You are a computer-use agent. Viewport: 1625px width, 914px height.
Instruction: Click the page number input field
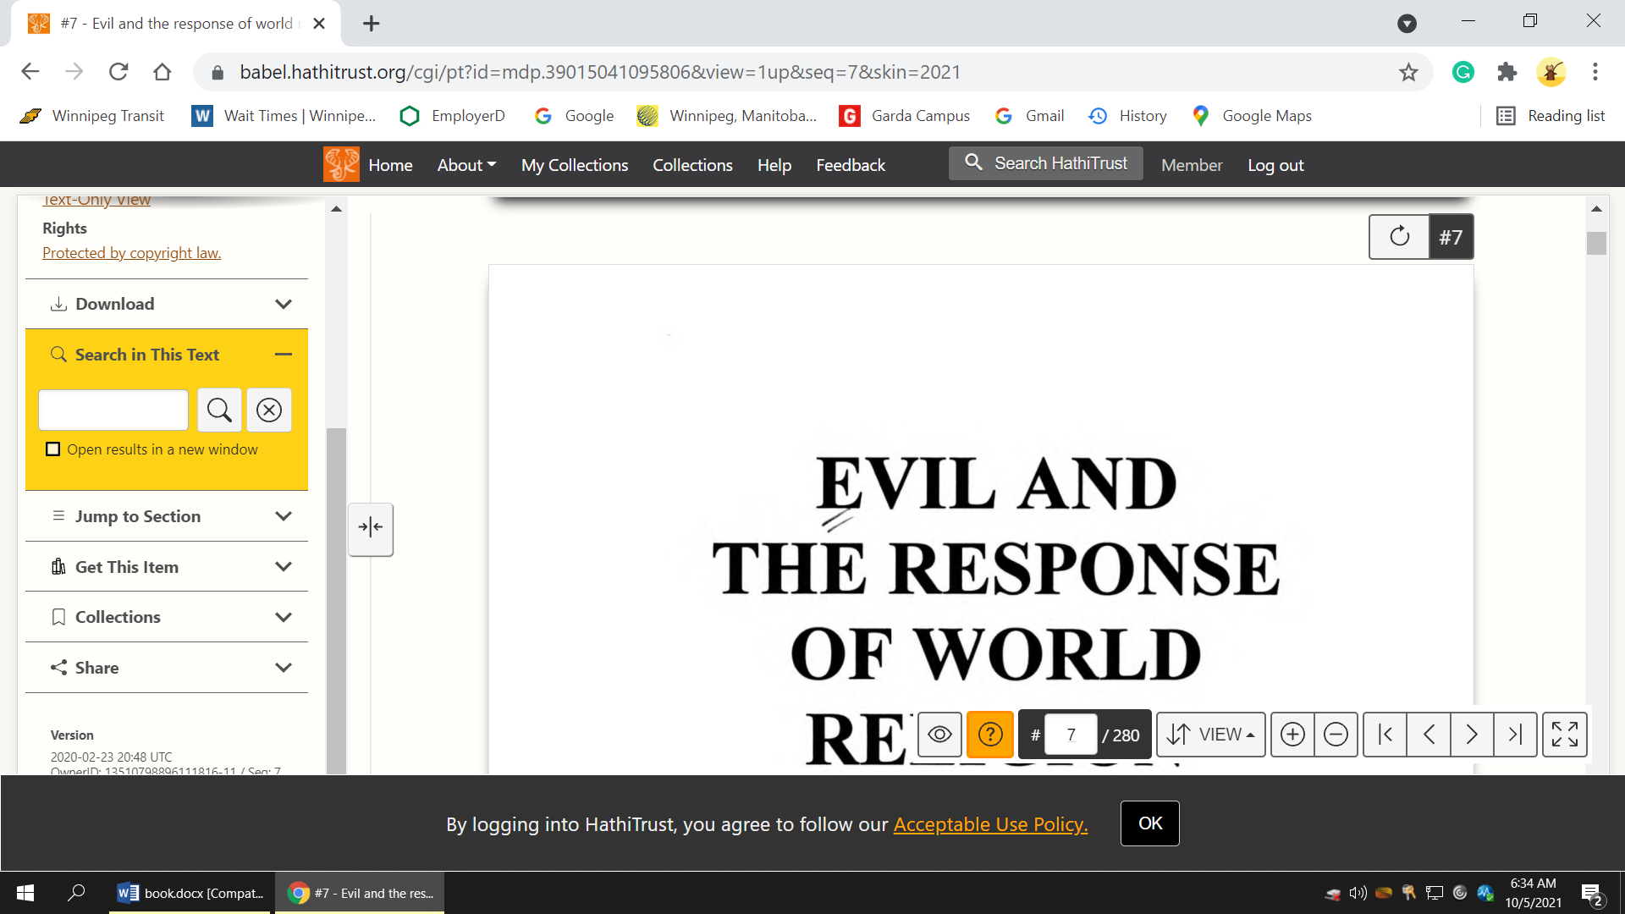click(1071, 735)
